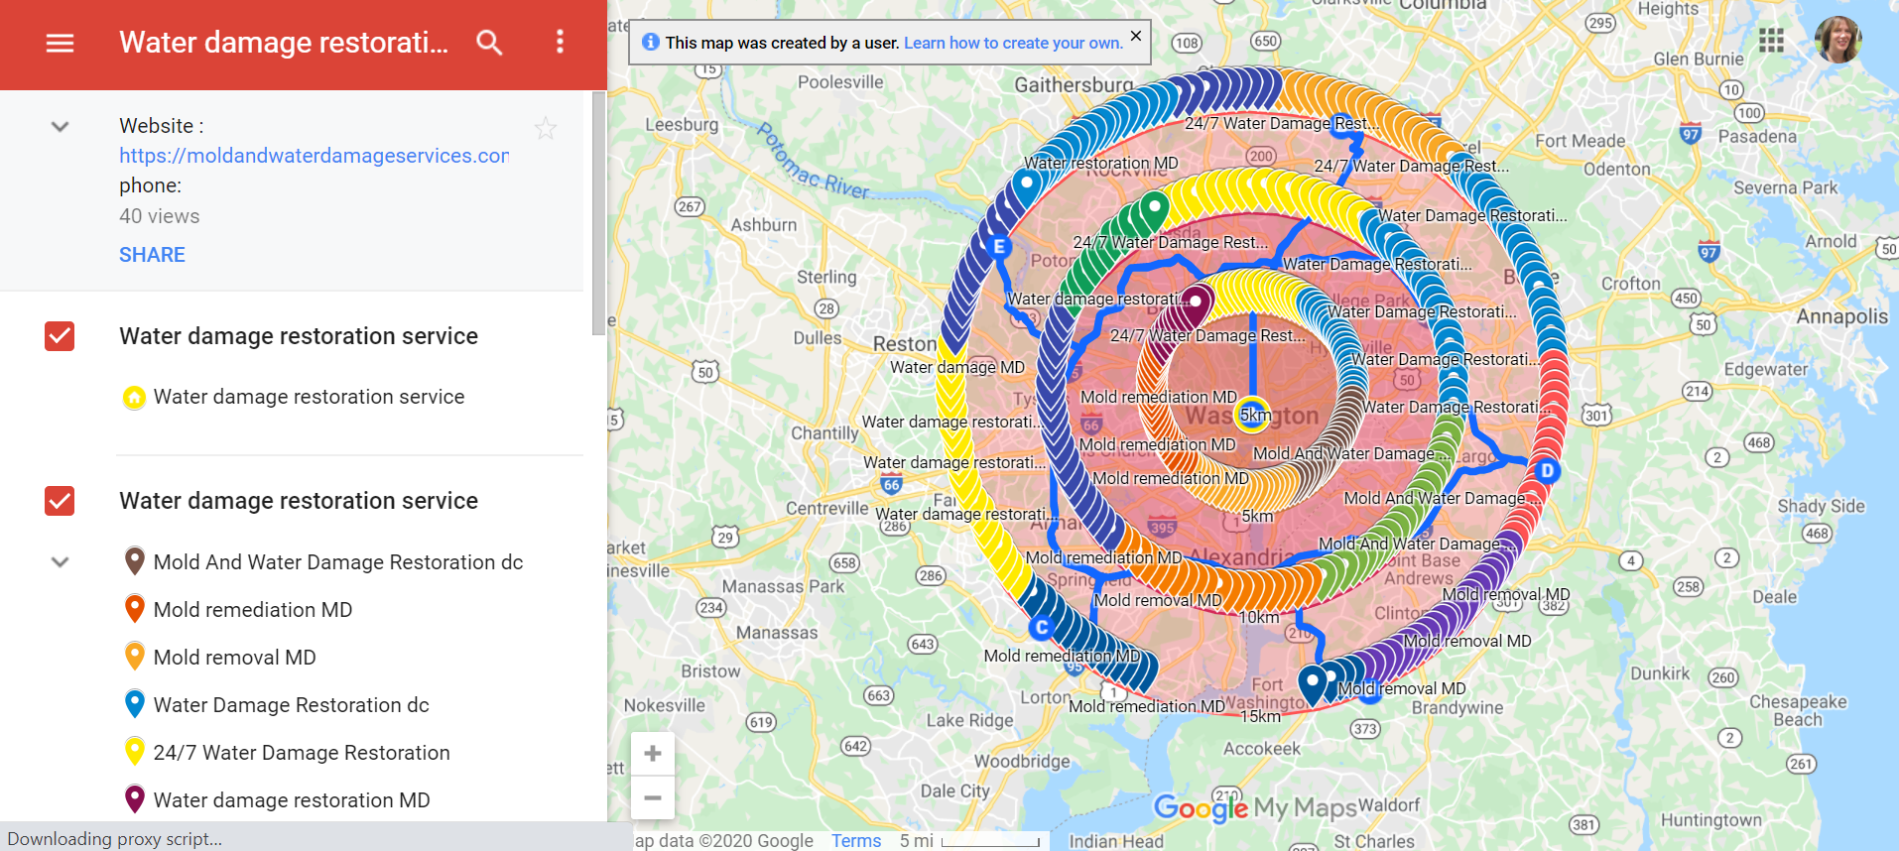
Task: Click the map title Water damage restorati...
Action: 284,43
